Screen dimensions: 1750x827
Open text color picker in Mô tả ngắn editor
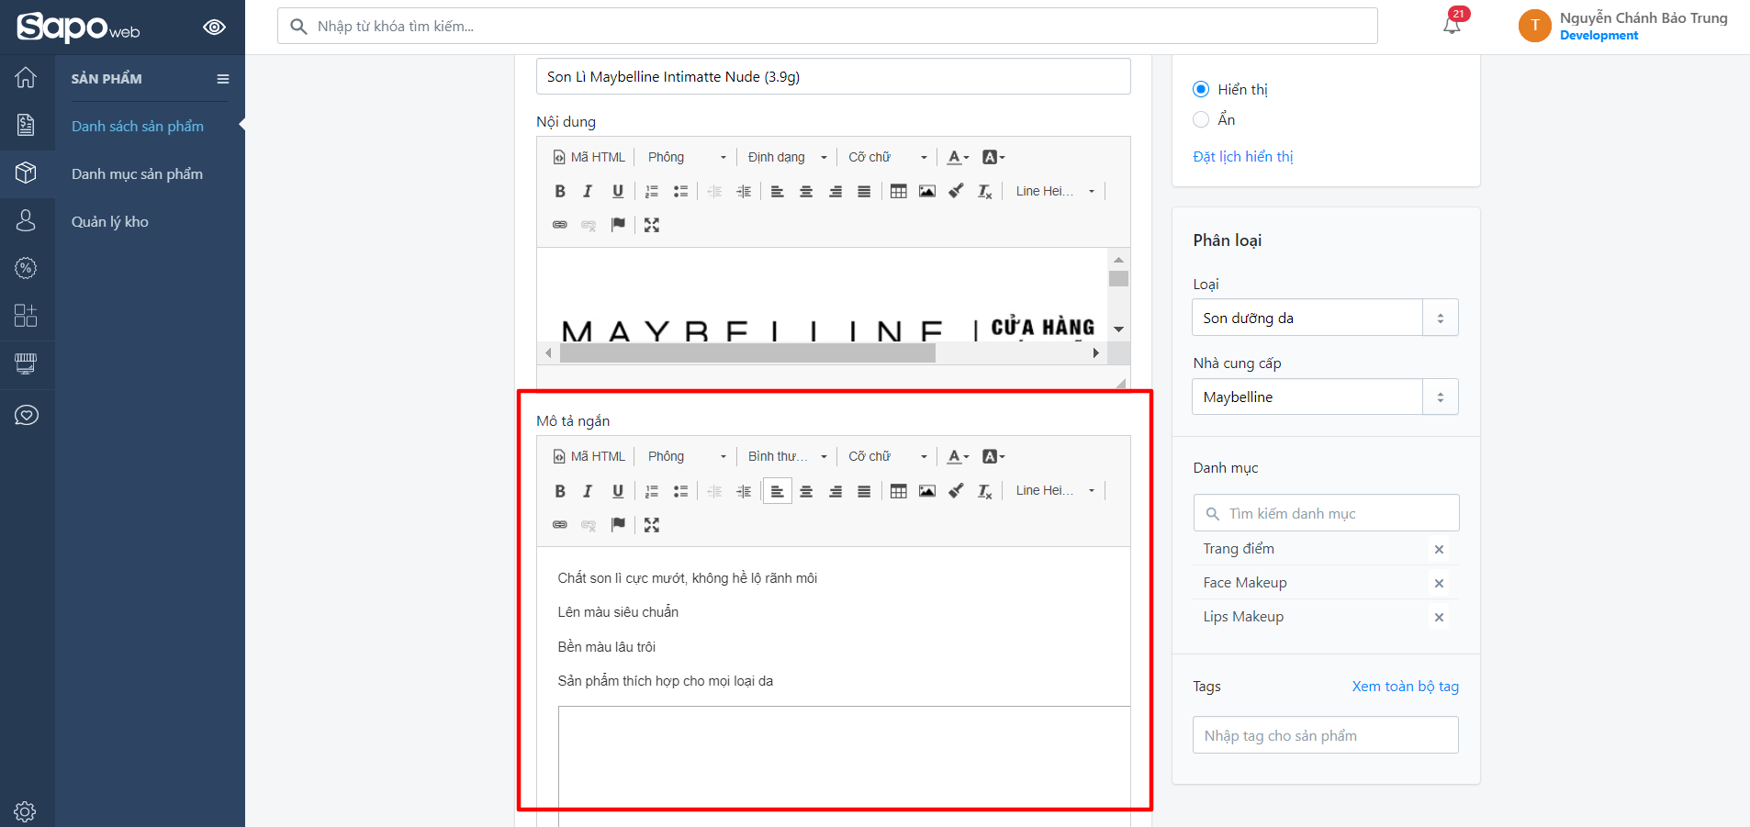pos(959,456)
